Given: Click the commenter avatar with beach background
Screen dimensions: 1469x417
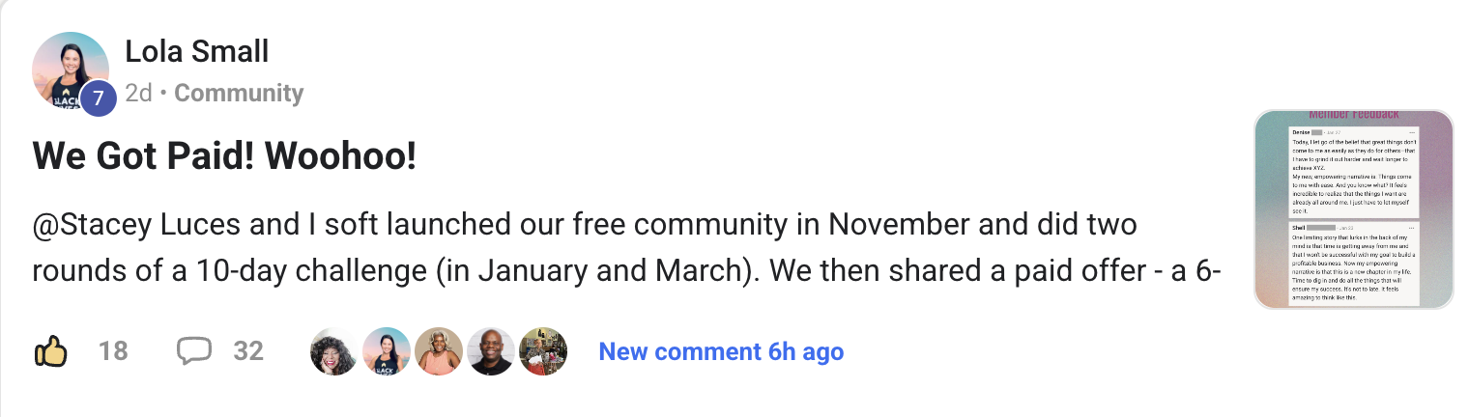Looking at the screenshot, I should pyautogui.click(x=387, y=351).
